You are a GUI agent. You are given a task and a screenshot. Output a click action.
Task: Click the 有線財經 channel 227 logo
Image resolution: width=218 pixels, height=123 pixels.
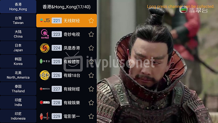coord(45,89)
